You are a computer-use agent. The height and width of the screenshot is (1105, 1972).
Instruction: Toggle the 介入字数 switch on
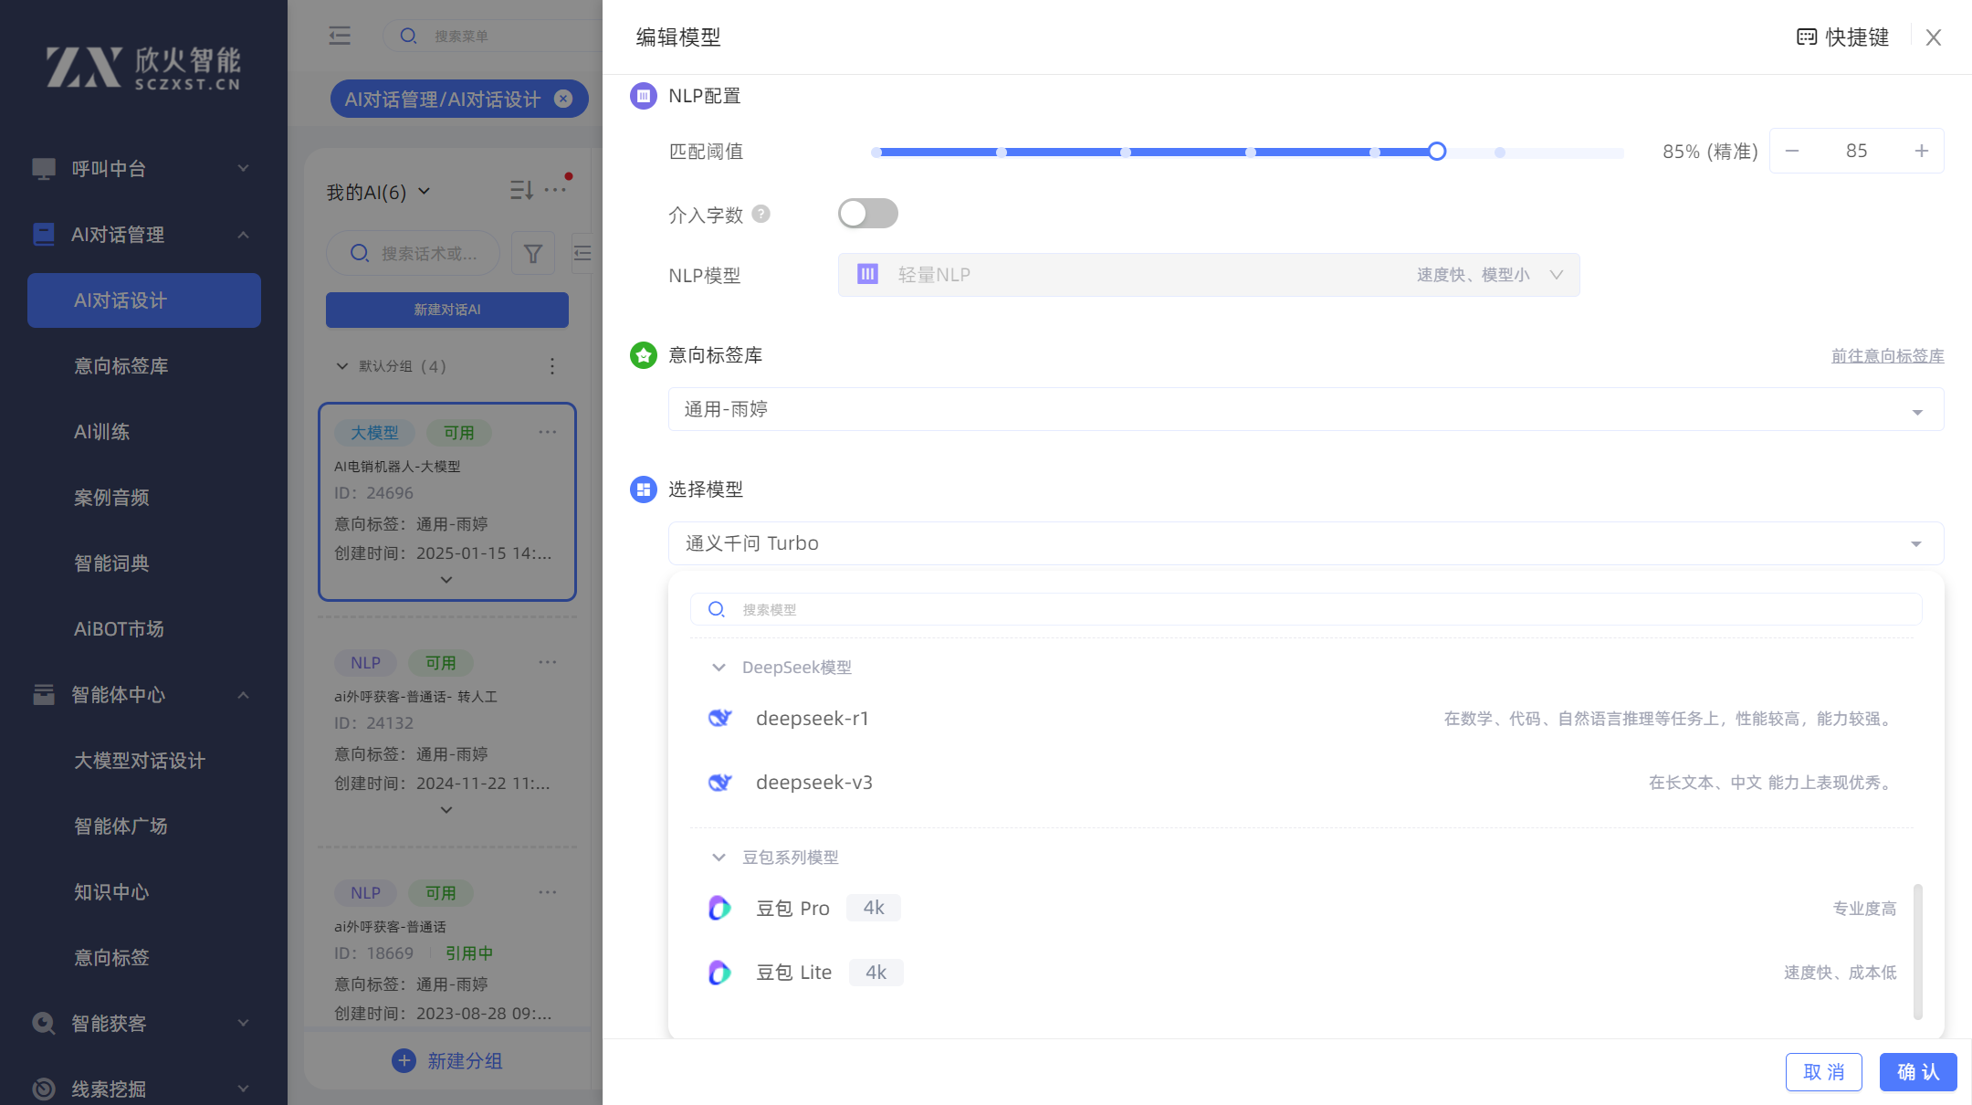pos(867,214)
